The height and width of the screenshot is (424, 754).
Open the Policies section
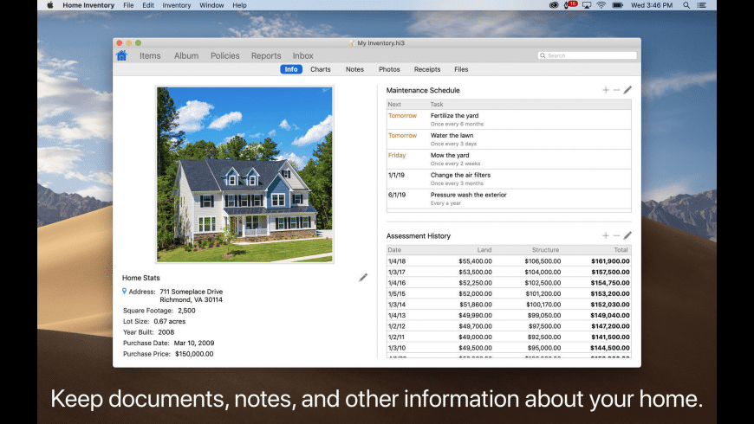pos(225,55)
